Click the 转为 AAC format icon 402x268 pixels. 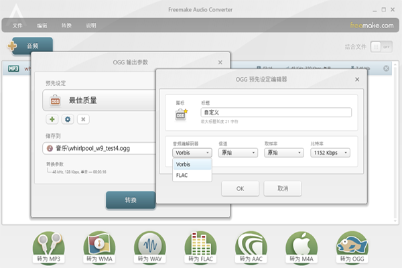251,248
